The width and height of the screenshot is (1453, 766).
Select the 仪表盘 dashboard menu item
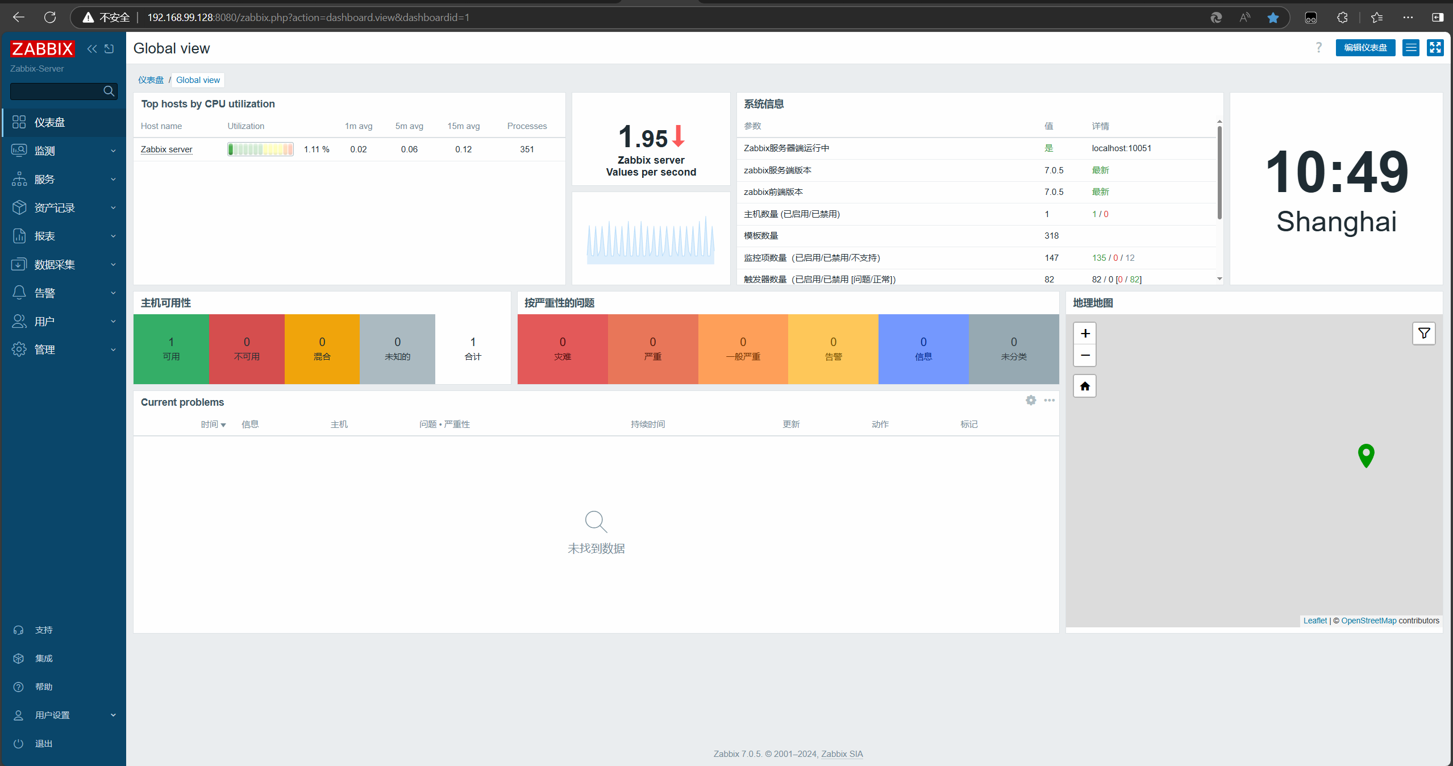click(50, 122)
